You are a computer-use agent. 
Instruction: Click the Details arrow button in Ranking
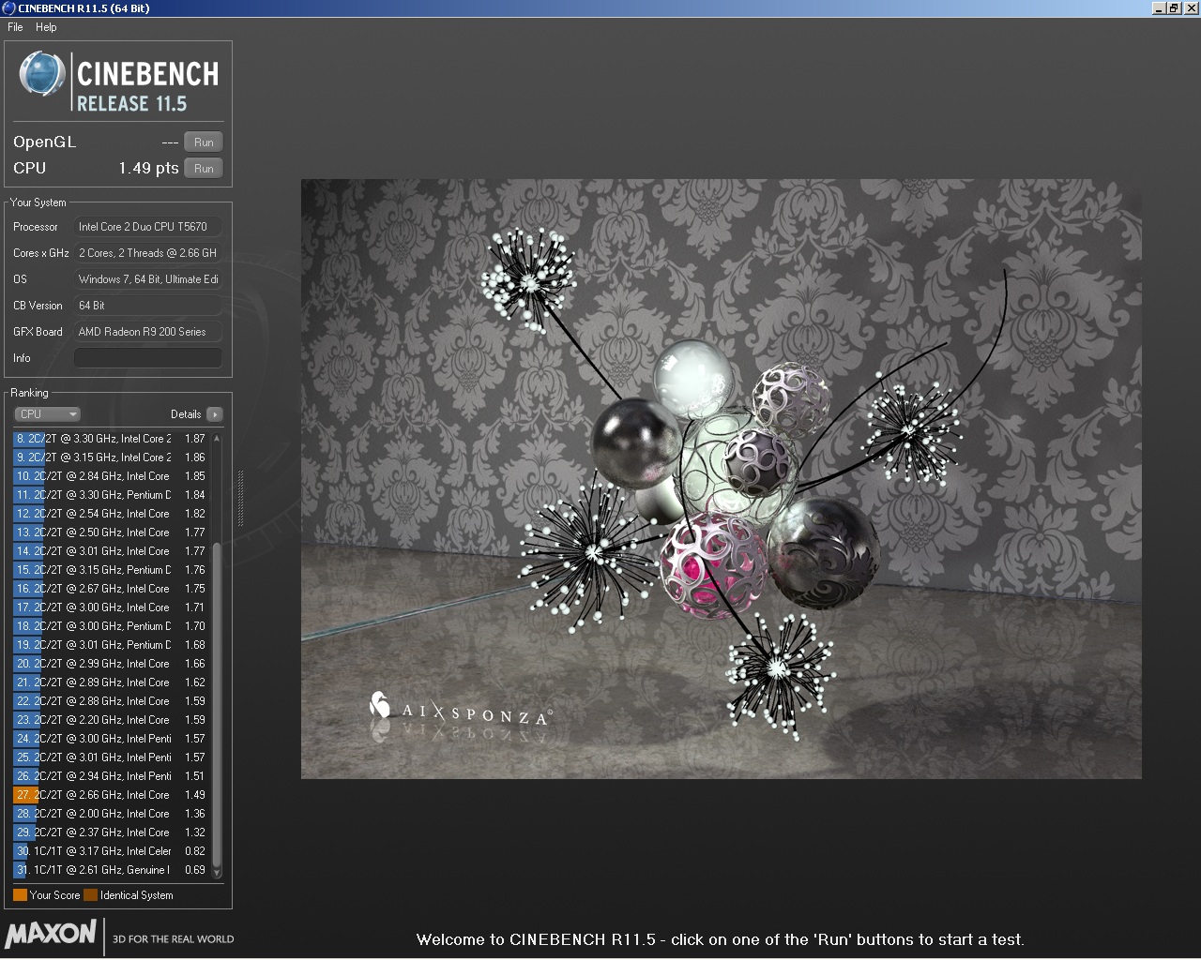click(x=215, y=414)
